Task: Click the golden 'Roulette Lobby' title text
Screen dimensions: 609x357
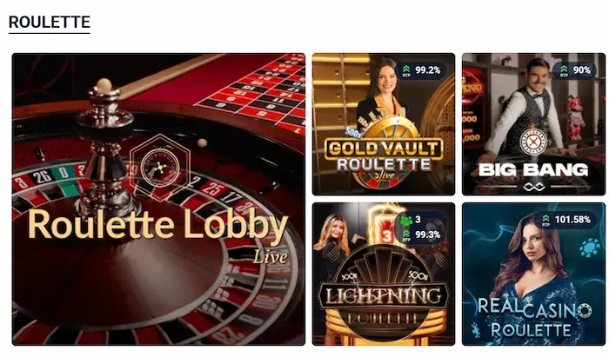Action: [x=157, y=224]
